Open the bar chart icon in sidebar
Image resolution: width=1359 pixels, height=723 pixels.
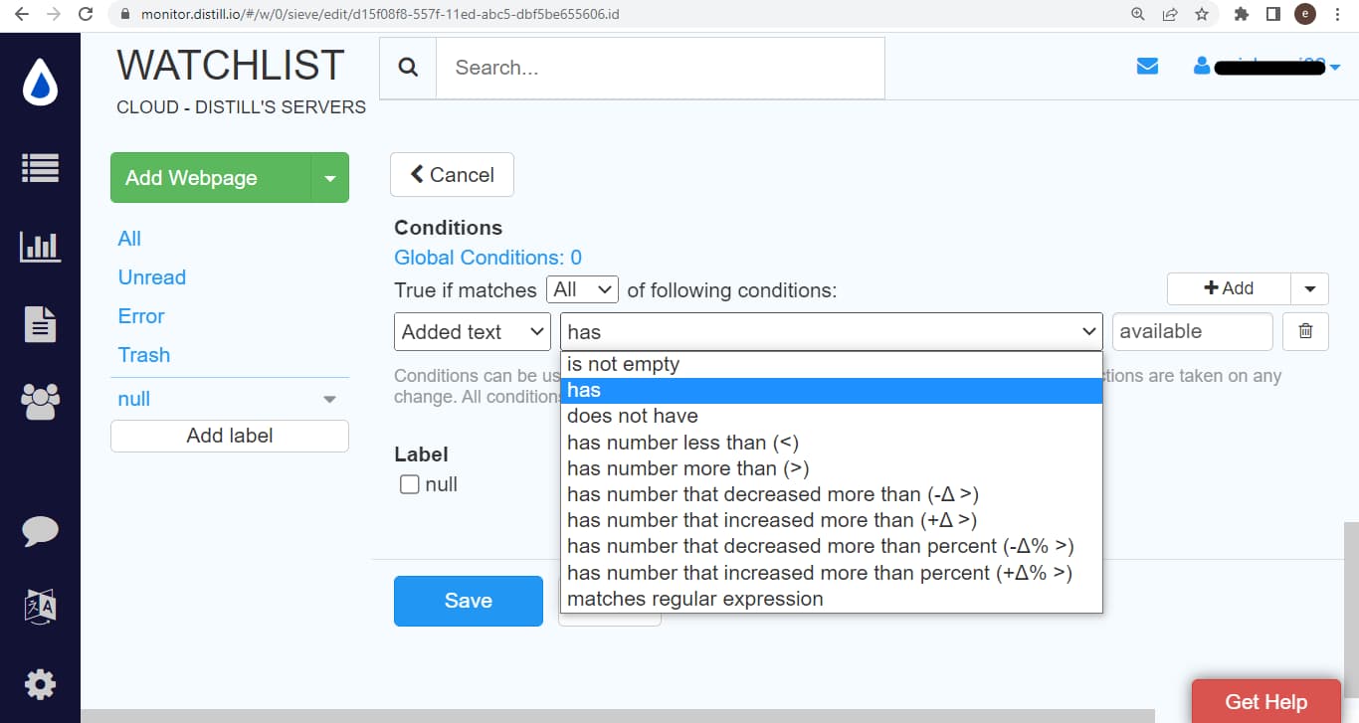[x=40, y=247]
